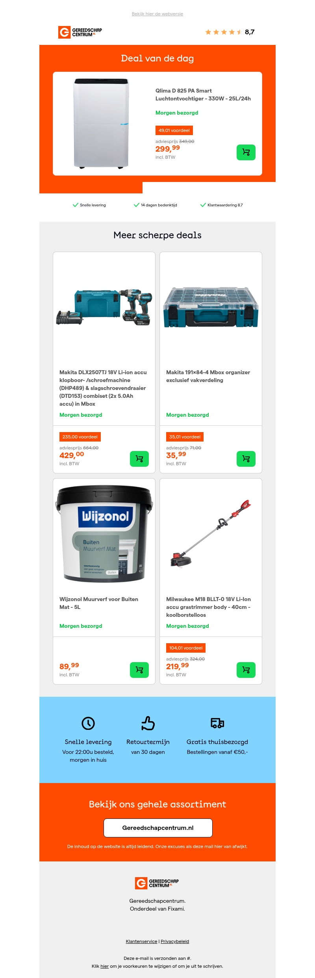This screenshot has height=978, width=315.
Task: Add Milwaukee grastrimmer to cart
Action: point(246,670)
